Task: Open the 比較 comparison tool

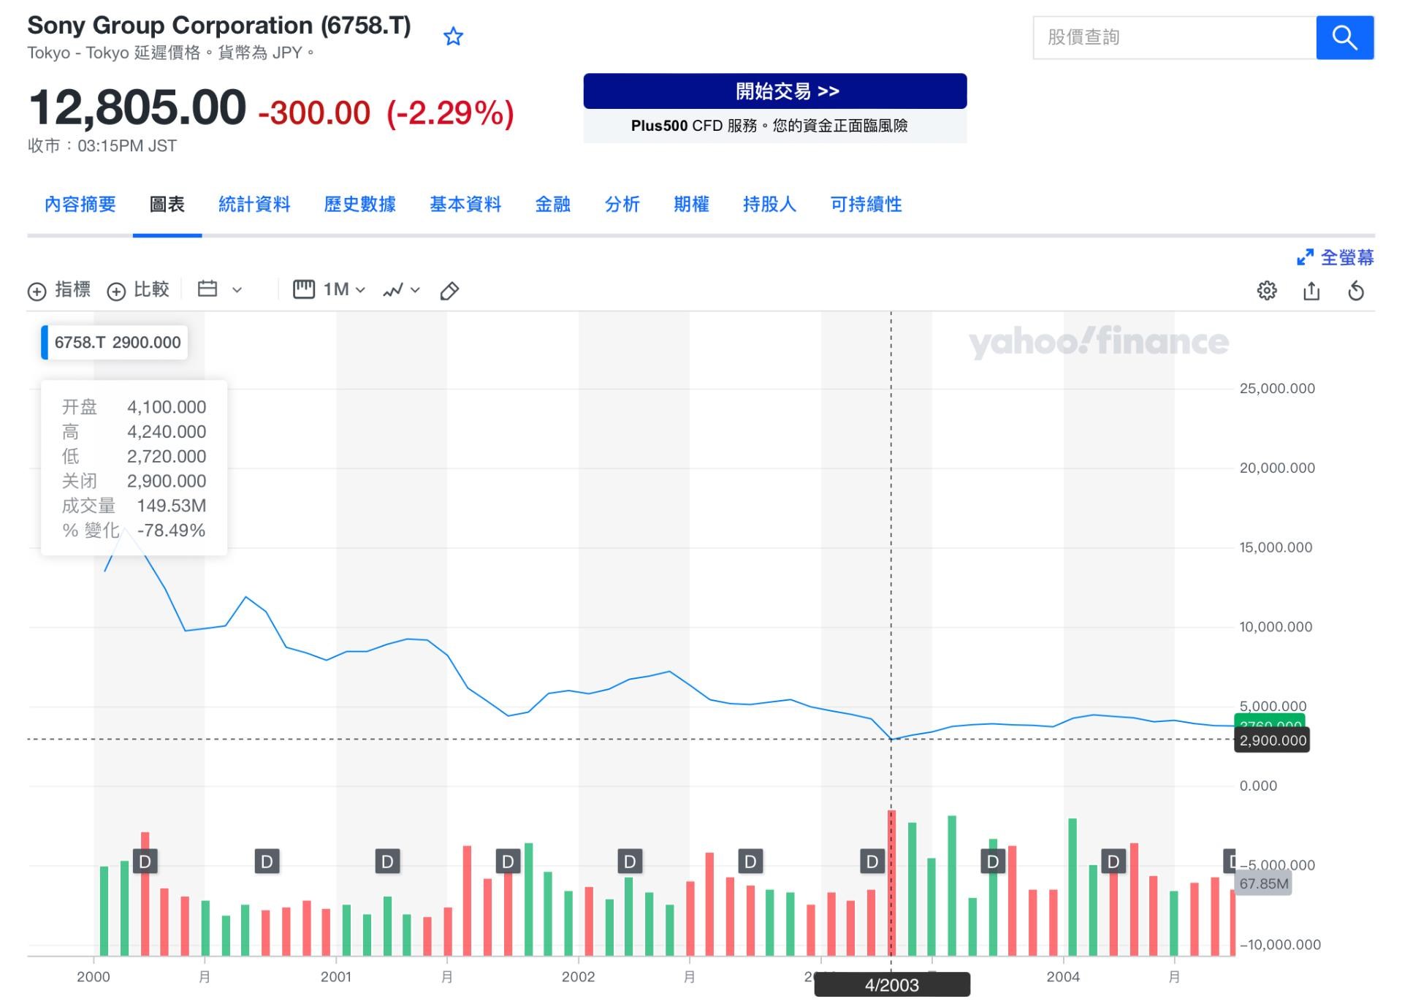Action: coord(138,290)
